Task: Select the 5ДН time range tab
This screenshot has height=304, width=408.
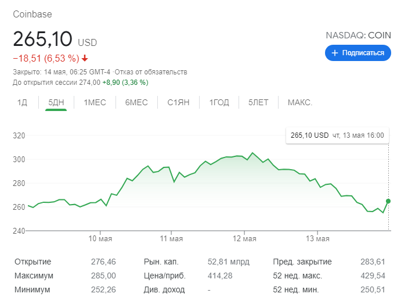Action: click(x=56, y=103)
